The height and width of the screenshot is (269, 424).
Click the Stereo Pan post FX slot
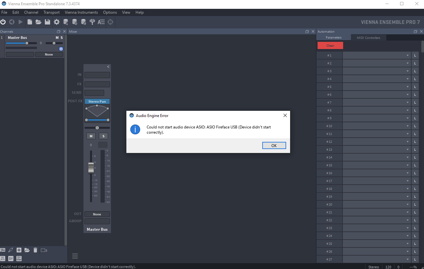(97, 101)
